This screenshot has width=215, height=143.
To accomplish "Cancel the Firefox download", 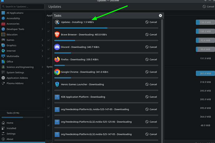I will pos(151,59).
